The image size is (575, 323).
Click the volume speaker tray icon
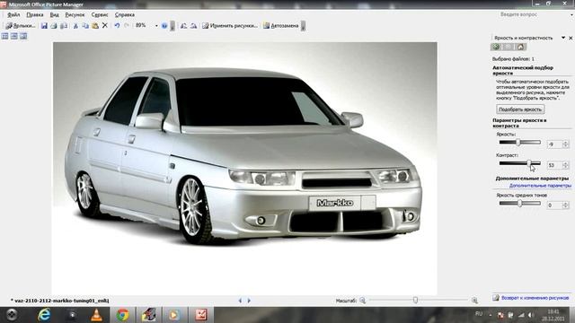(x=531, y=315)
